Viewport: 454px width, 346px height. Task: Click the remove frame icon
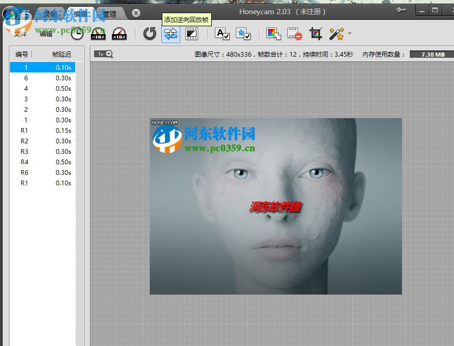[x=294, y=33]
